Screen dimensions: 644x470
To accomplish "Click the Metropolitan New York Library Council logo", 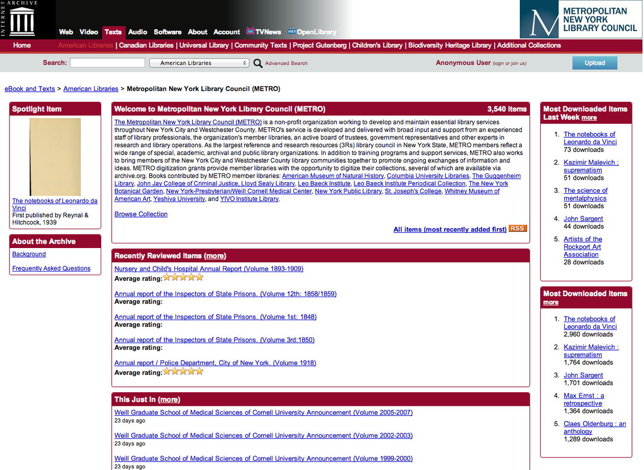I will 581,20.
